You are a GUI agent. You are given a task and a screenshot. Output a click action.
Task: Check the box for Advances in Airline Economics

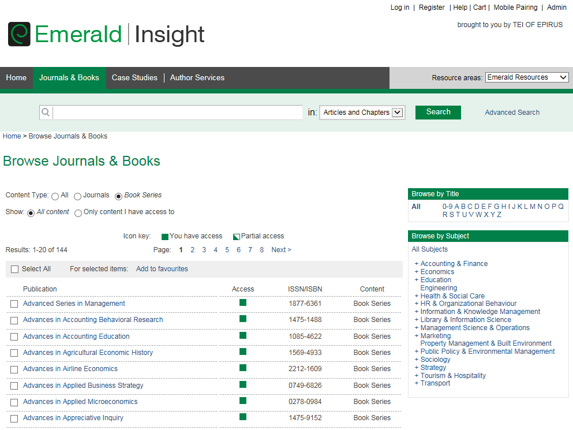click(14, 369)
